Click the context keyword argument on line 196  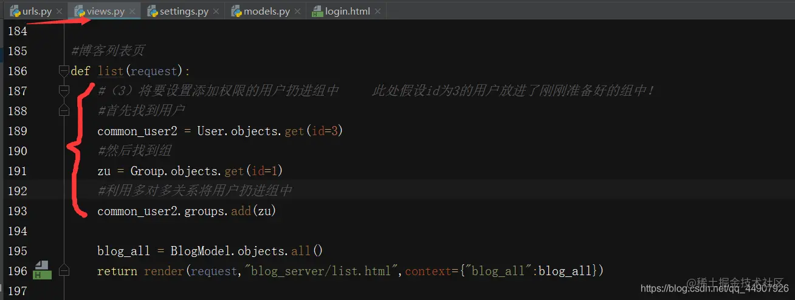tap(428, 271)
